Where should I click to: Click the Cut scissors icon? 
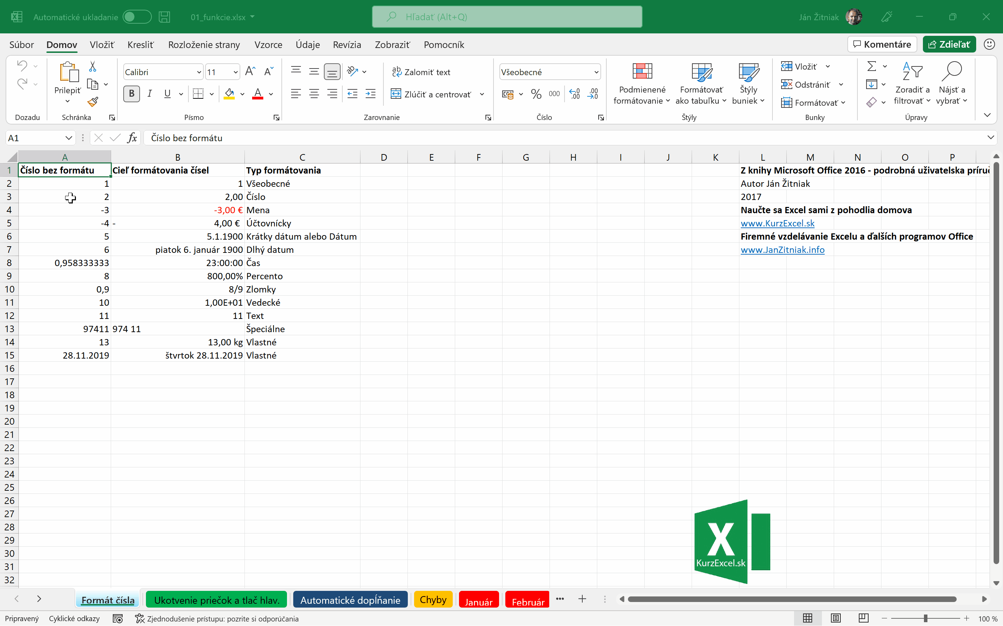(92, 66)
